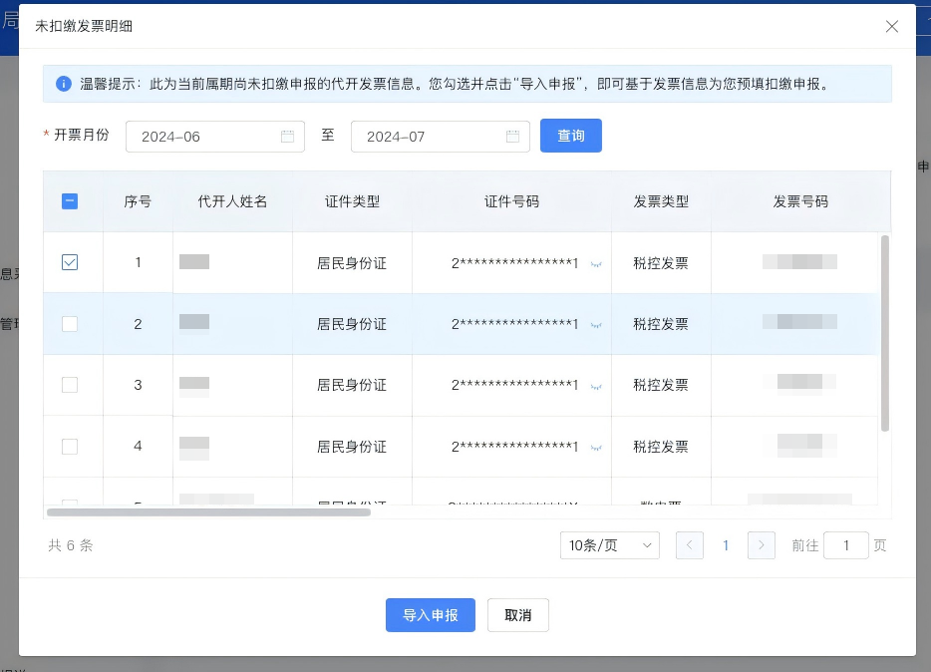Show masked ID number in row 4
The width and height of the screenshot is (931, 672).
[x=596, y=448]
